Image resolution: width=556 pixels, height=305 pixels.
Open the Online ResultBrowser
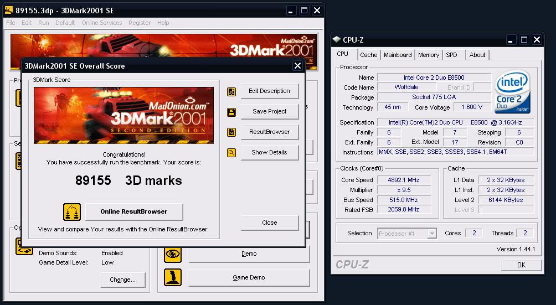(134, 211)
